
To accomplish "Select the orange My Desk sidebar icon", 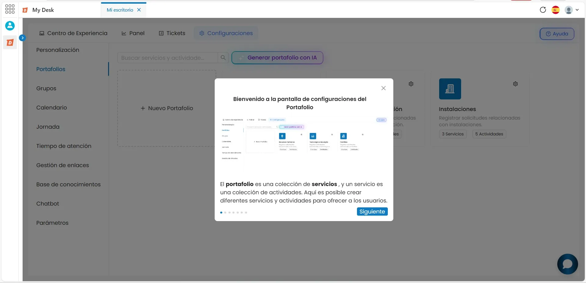I will point(10,42).
